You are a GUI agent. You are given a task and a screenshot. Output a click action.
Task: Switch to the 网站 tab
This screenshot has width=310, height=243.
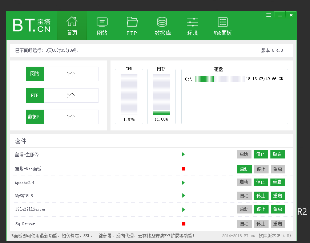coord(102,26)
